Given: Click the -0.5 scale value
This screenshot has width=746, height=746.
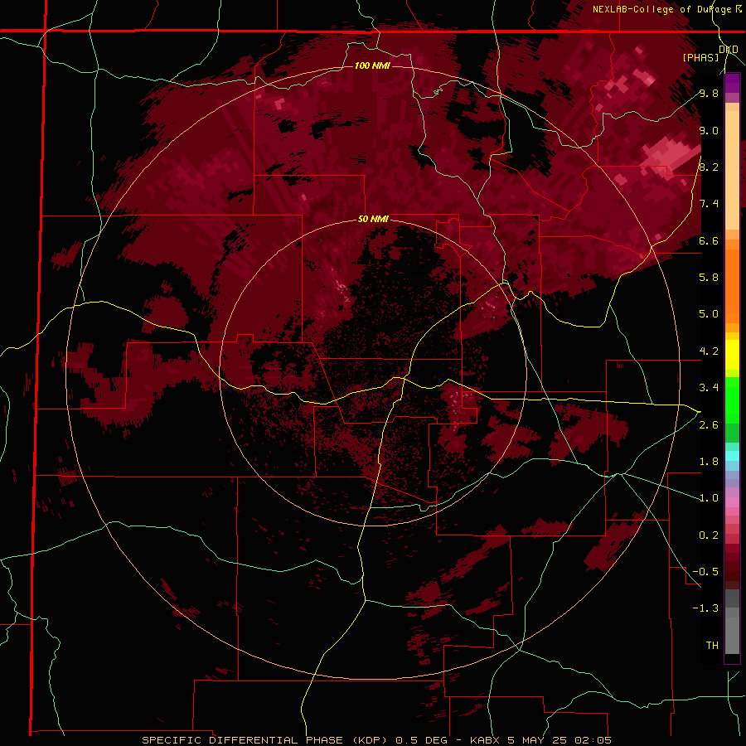Looking at the screenshot, I should (705, 572).
